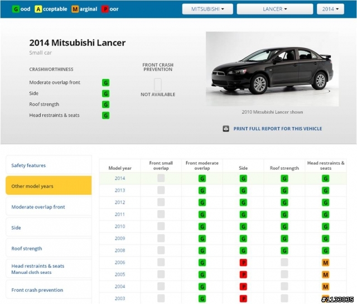The height and width of the screenshot is (304, 357).
Task: Click 2013 Side G rating badge
Action: [243, 190]
